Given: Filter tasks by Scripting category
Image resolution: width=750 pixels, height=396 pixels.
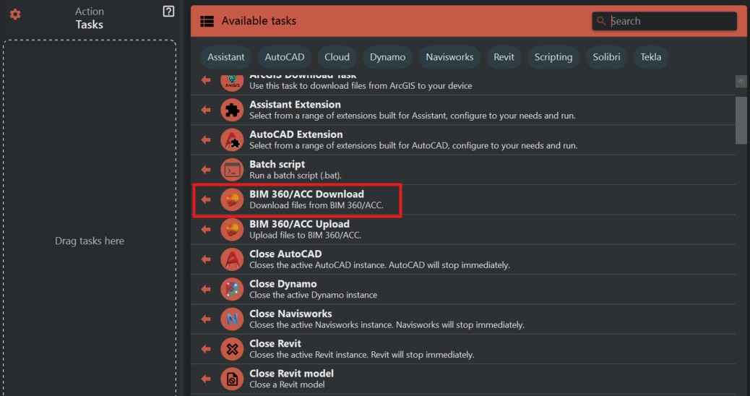Looking at the screenshot, I should [x=553, y=57].
